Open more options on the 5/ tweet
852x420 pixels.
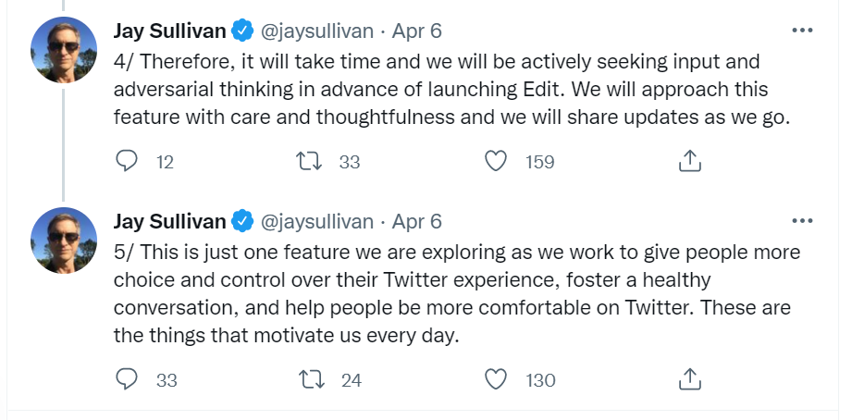click(803, 220)
